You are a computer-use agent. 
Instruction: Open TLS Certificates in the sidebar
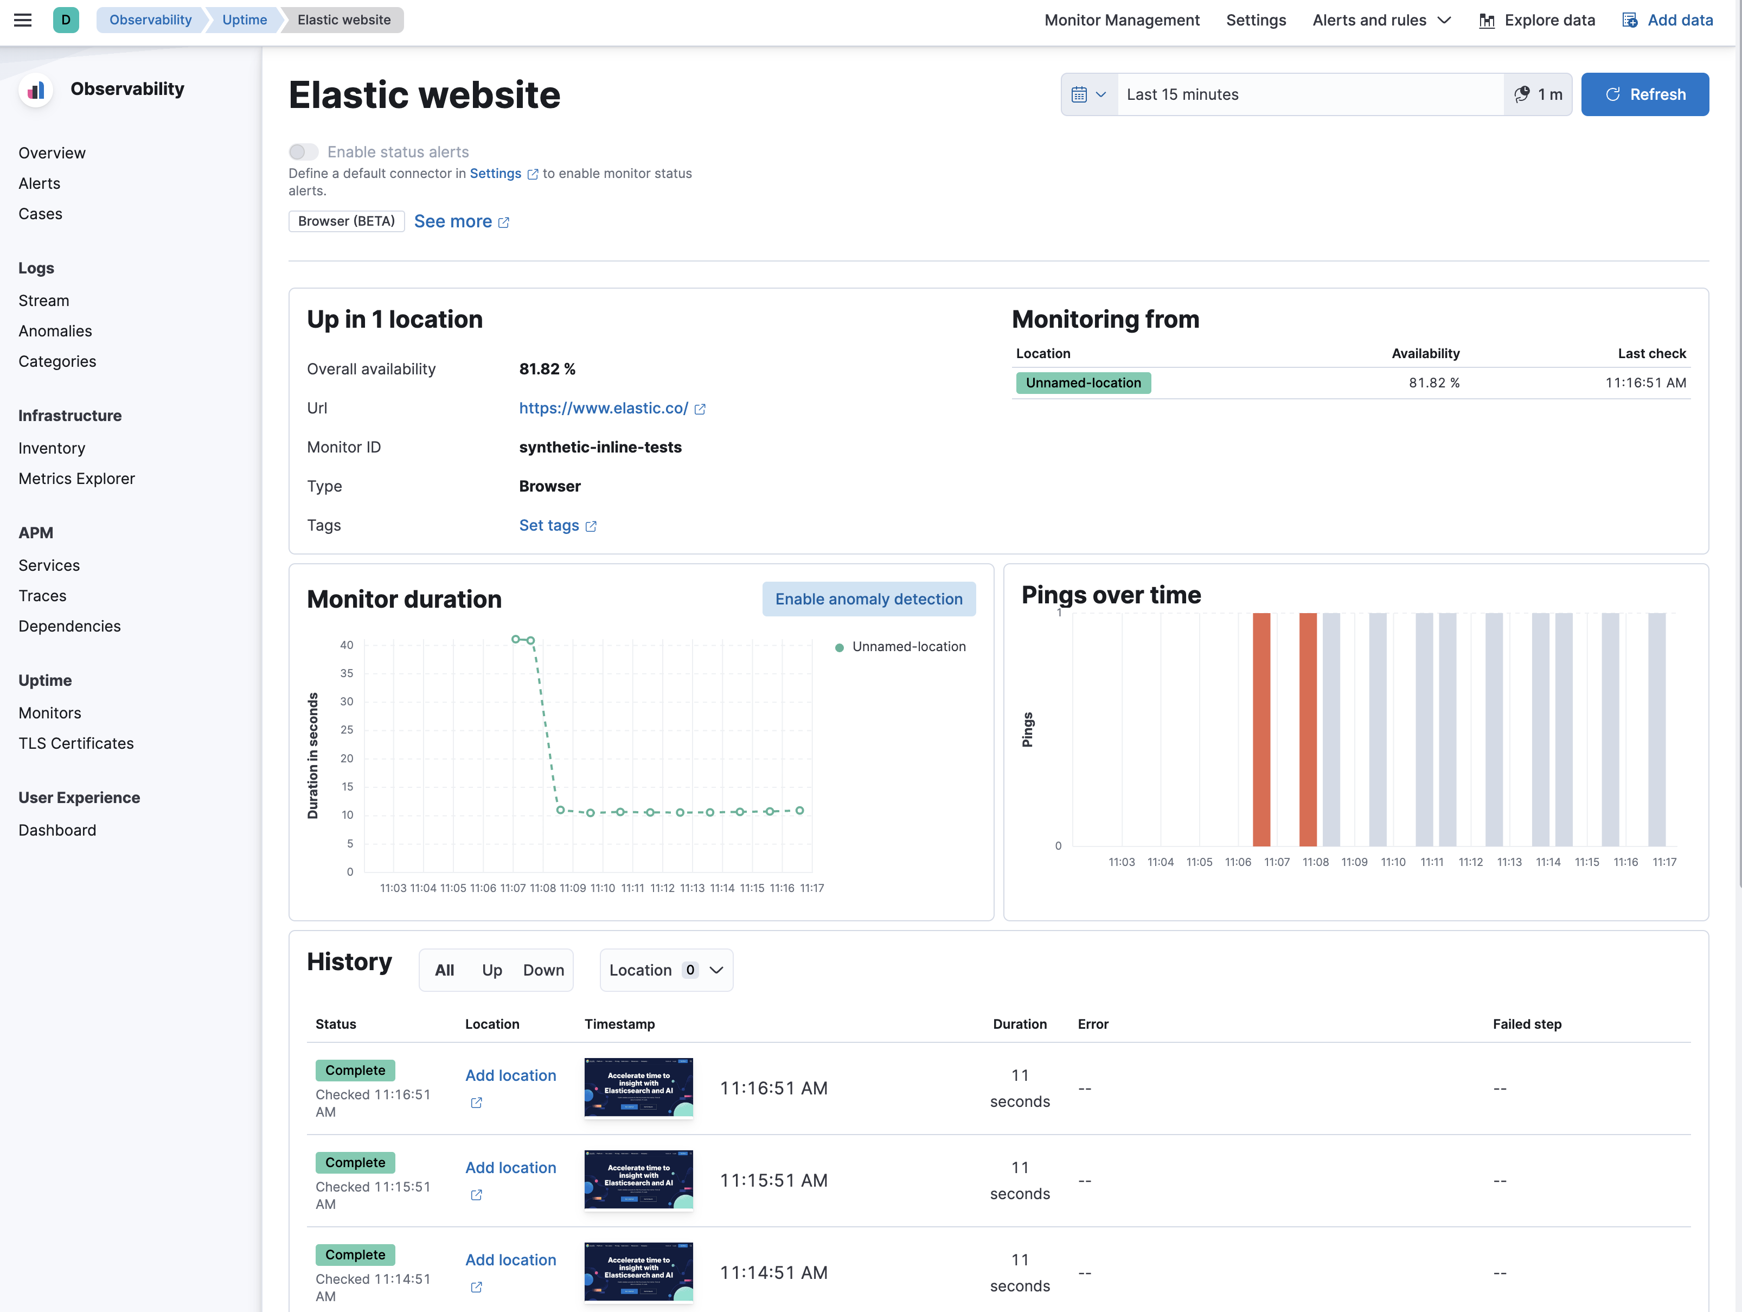point(75,743)
